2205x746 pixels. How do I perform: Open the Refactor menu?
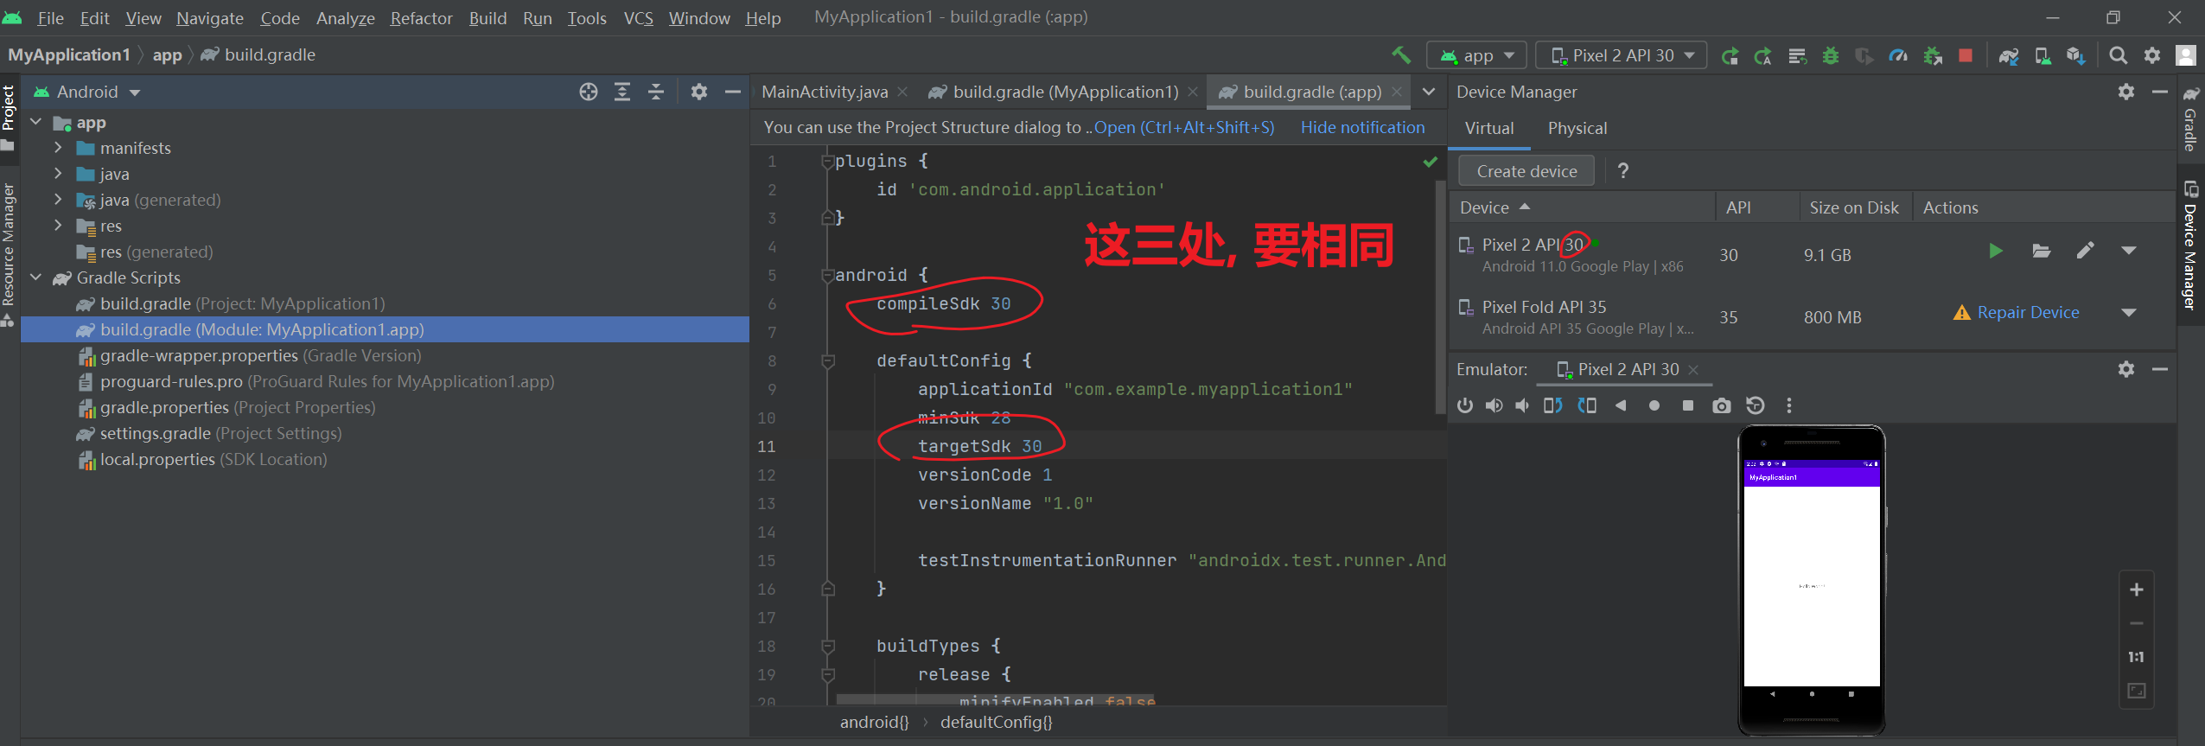point(421,18)
